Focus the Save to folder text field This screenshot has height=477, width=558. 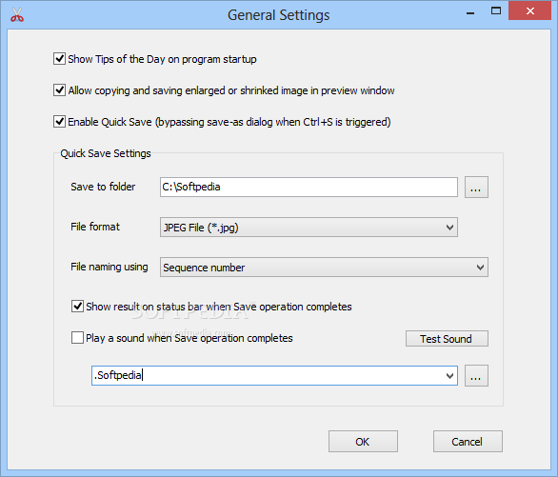pos(309,188)
